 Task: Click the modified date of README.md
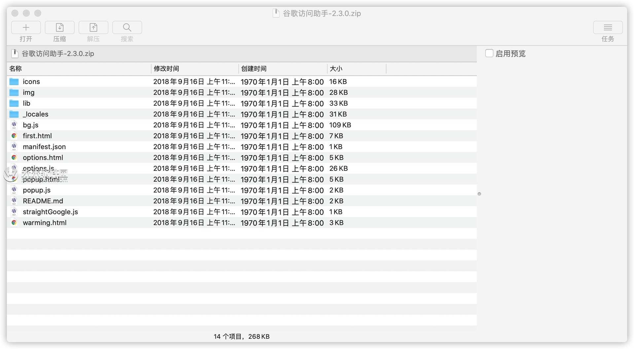pyautogui.click(x=194, y=201)
